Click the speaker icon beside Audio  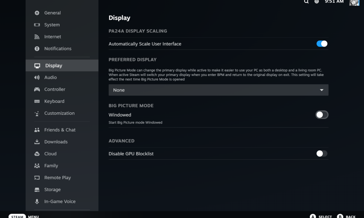[x=37, y=78]
